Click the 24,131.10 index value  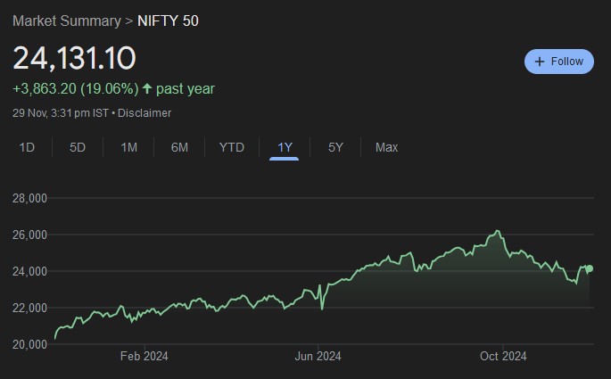click(x=74, y=58)
